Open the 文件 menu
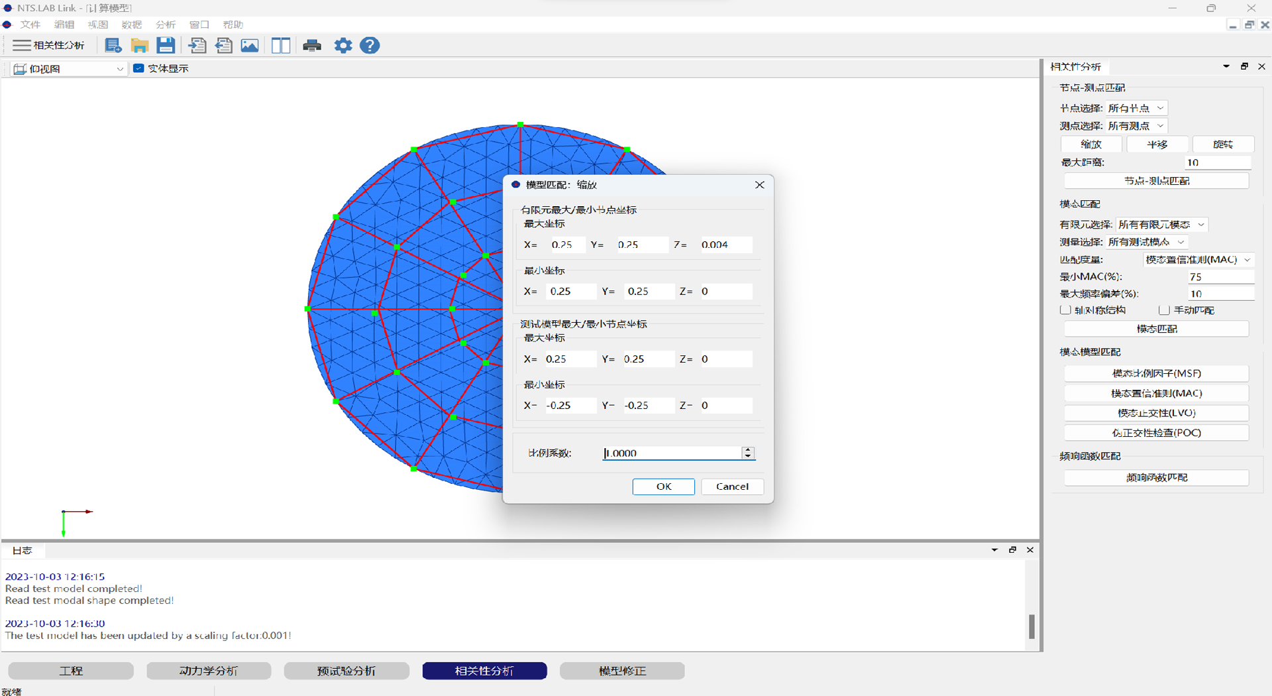The height and width of the screenshot is (696, 1272). point(30,25)
